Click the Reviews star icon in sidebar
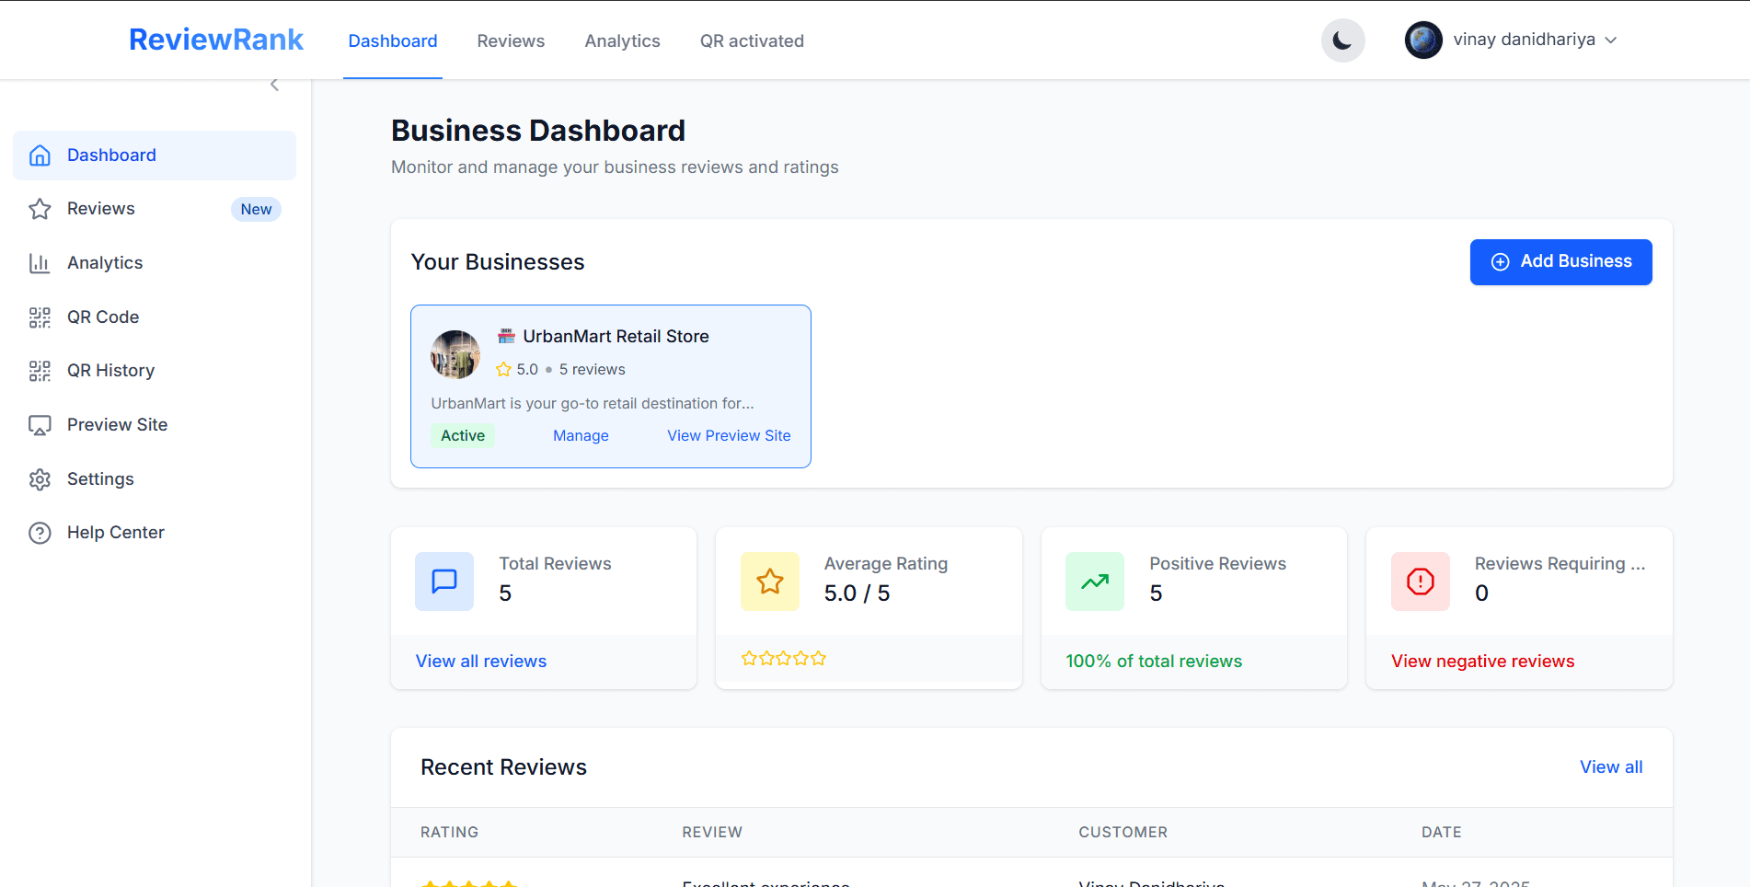Screen dimensions: 1750x887 coord(40,208)
